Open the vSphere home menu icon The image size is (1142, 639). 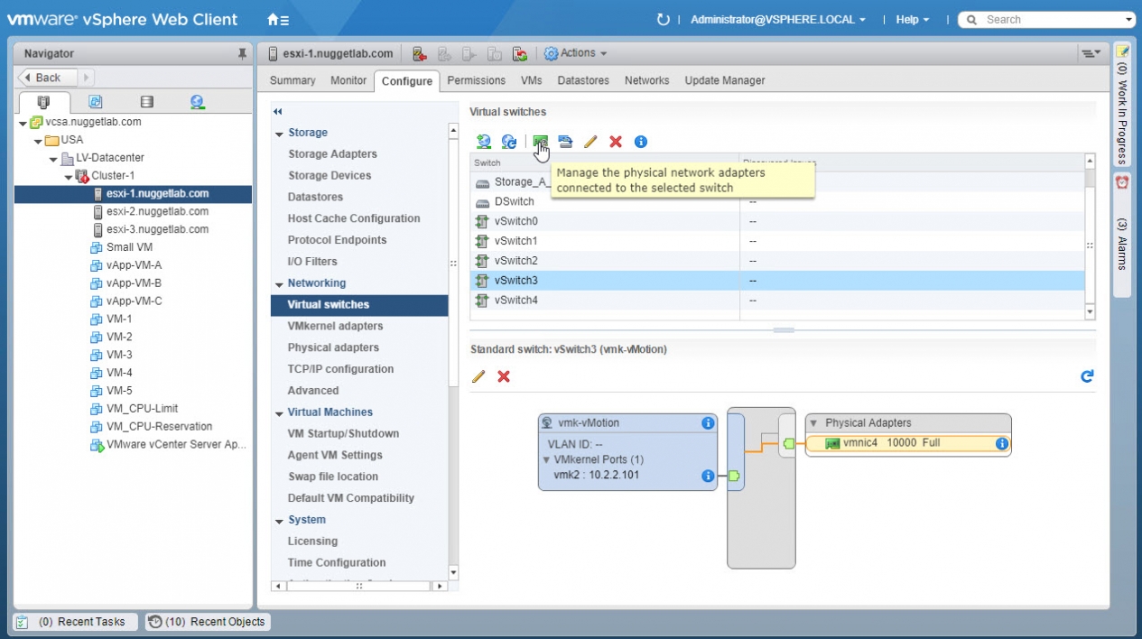278,19
